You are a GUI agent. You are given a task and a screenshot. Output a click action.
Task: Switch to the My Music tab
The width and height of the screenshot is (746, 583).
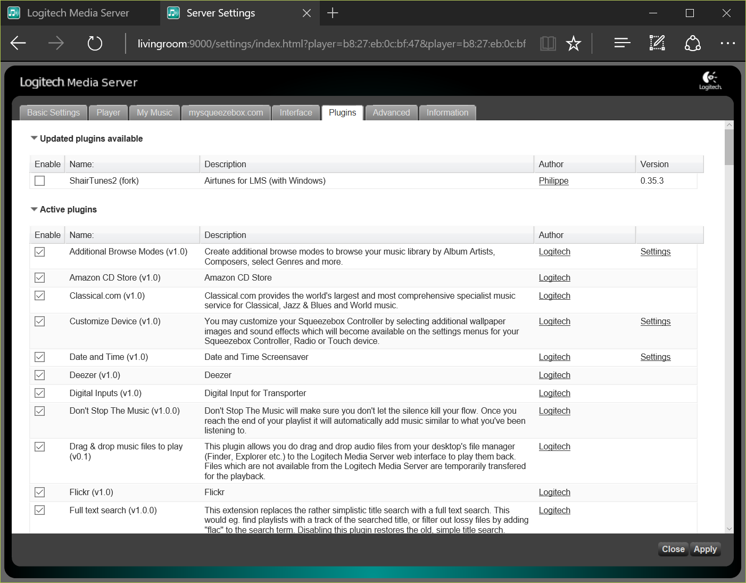pyautogui.click(x=154, y=112)
